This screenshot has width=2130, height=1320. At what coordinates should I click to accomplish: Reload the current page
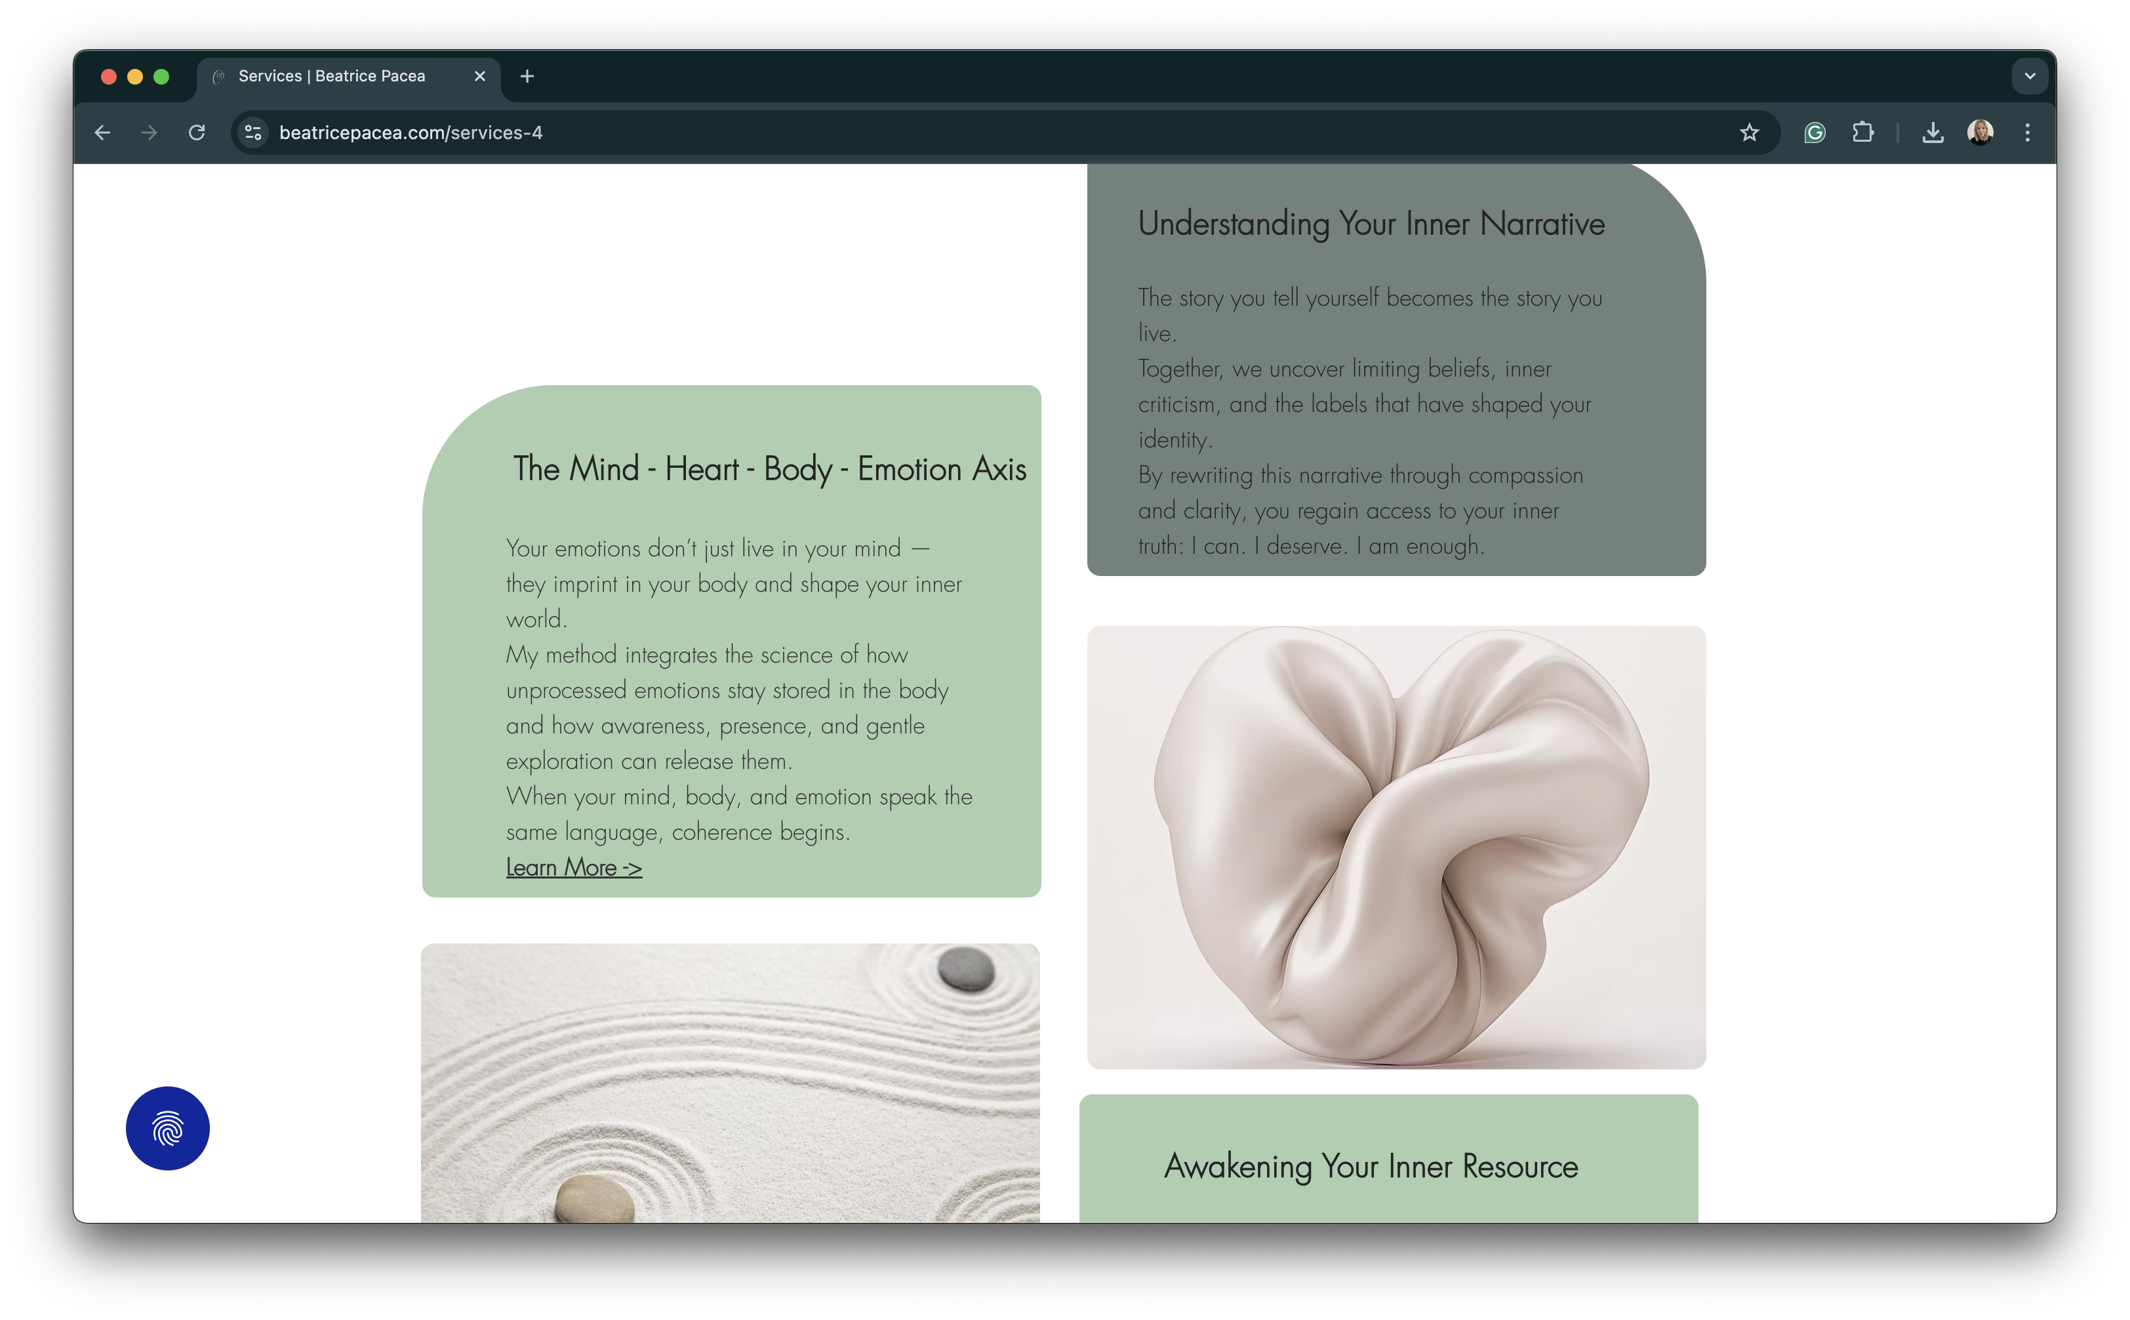pos(197,133)
